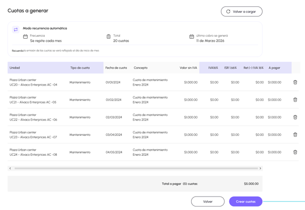305x210 pixels.
Task: Click the A pagar column header
Action: [x=274, y=68]
